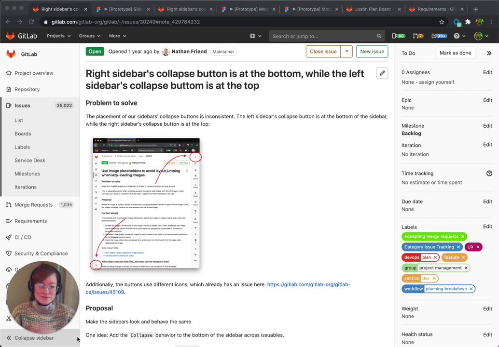Collapse right sidebar with double chevron
Viewport: 499px width, 347px height.
coord(489,53)
